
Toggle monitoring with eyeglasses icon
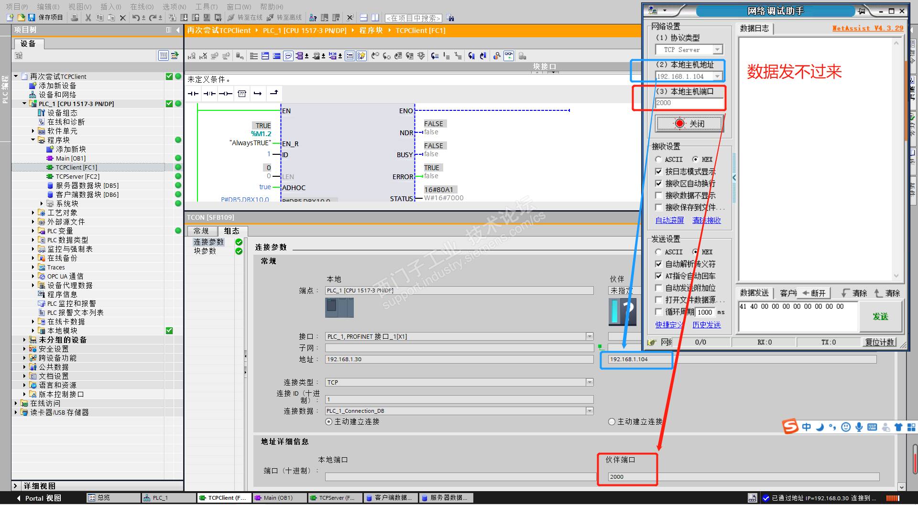click(x=508, y=56)
